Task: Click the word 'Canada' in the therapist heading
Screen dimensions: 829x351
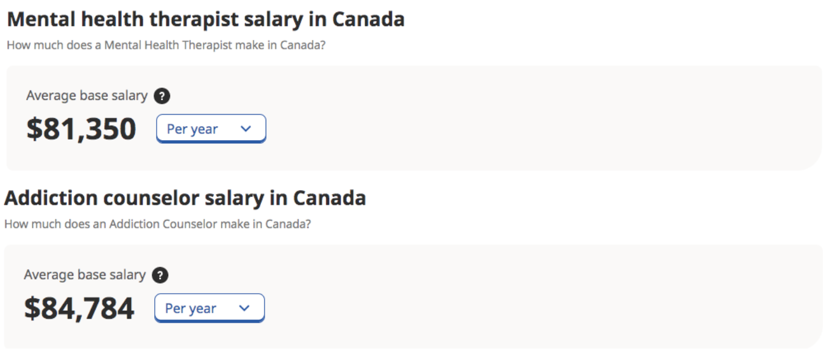Action: 368,19
